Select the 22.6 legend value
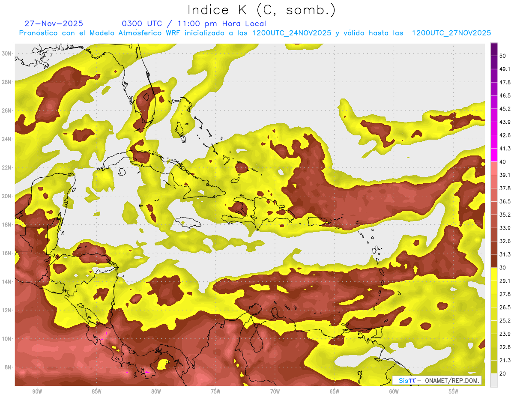Viewport: 514px width, 397px height. click(x=505, y=347)
